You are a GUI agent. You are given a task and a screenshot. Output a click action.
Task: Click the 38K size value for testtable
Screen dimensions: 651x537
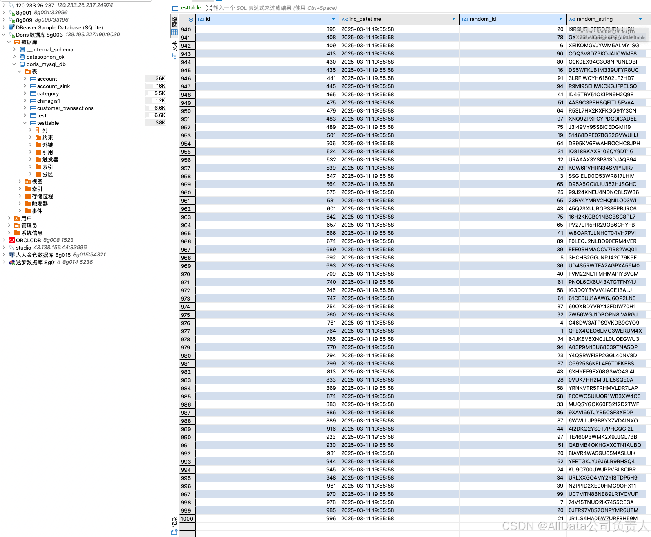(160, 123)
